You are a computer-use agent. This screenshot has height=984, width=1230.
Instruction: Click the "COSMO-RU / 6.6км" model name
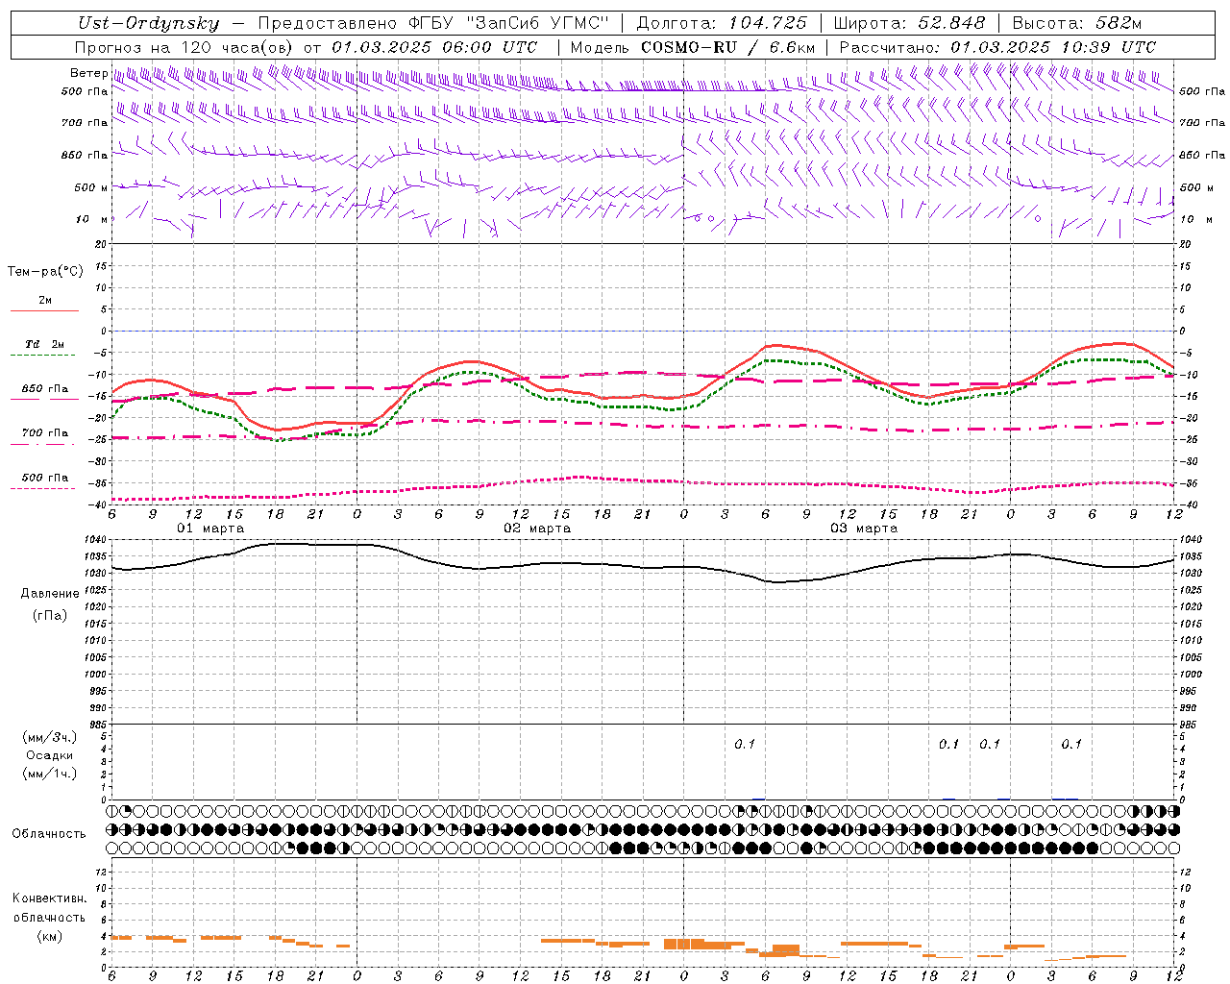click(728, 47)
